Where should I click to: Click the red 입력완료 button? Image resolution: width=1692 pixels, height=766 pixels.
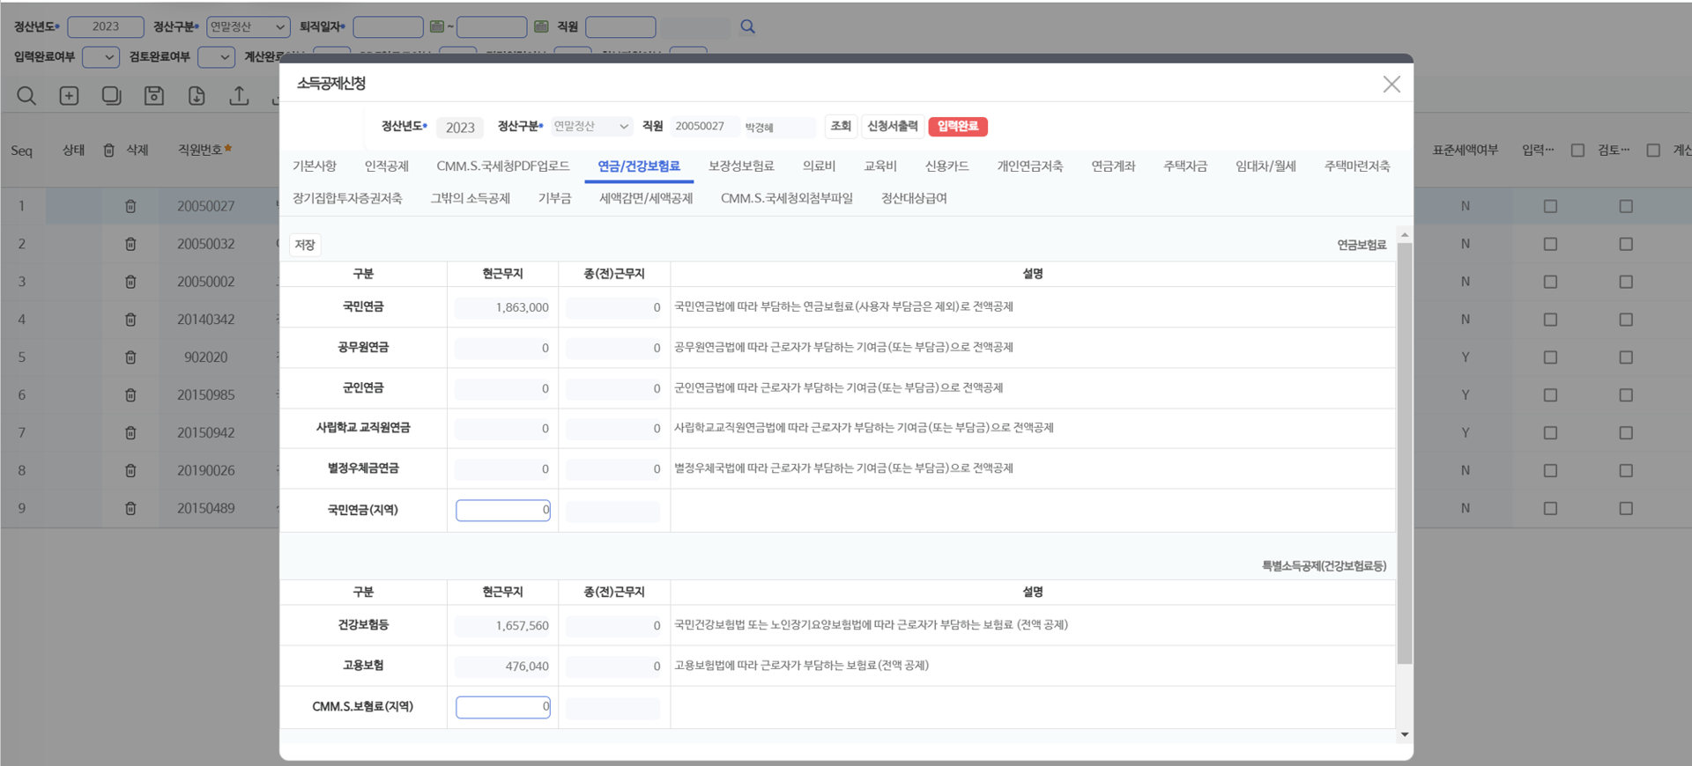click(x=958, y=127)
